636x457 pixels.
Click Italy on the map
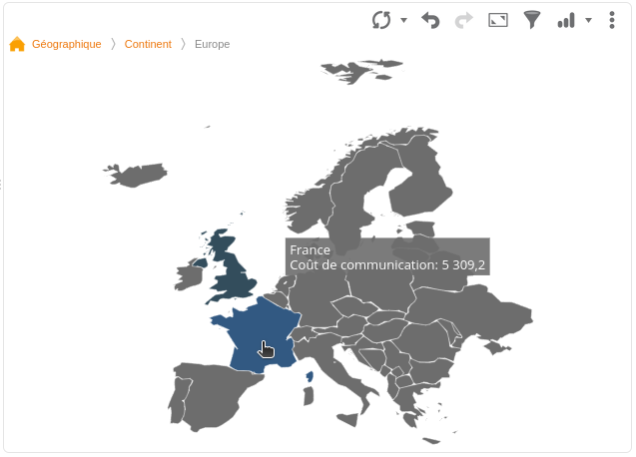(x=344, y=370)
